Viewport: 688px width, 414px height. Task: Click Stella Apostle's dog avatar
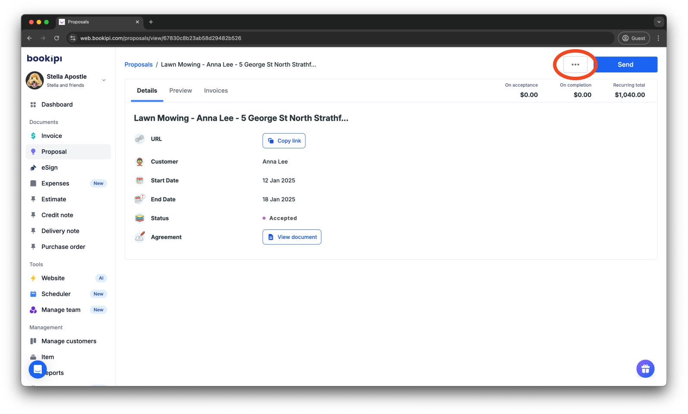(x=35, y=80)
